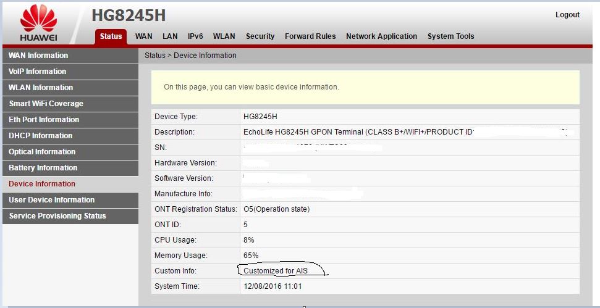Click the Status > Device Information breadcrumb
Viewport: 600px width, 308px height.
tap(190, 56)
